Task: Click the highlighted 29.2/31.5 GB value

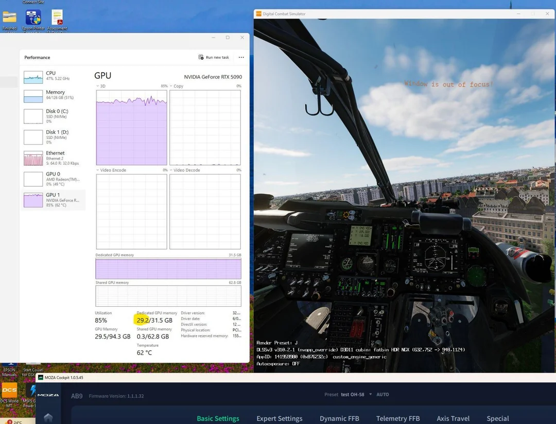Action: tap(154, 321)
